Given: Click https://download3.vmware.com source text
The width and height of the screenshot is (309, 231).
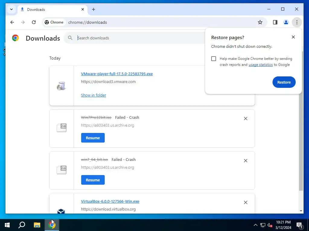Looking at the screenshot, I should (108, 82).
